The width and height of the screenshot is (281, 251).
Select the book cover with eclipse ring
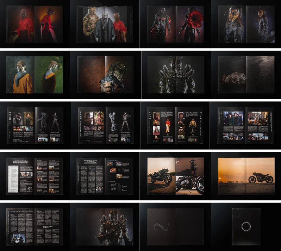click(x=246, y=227)
